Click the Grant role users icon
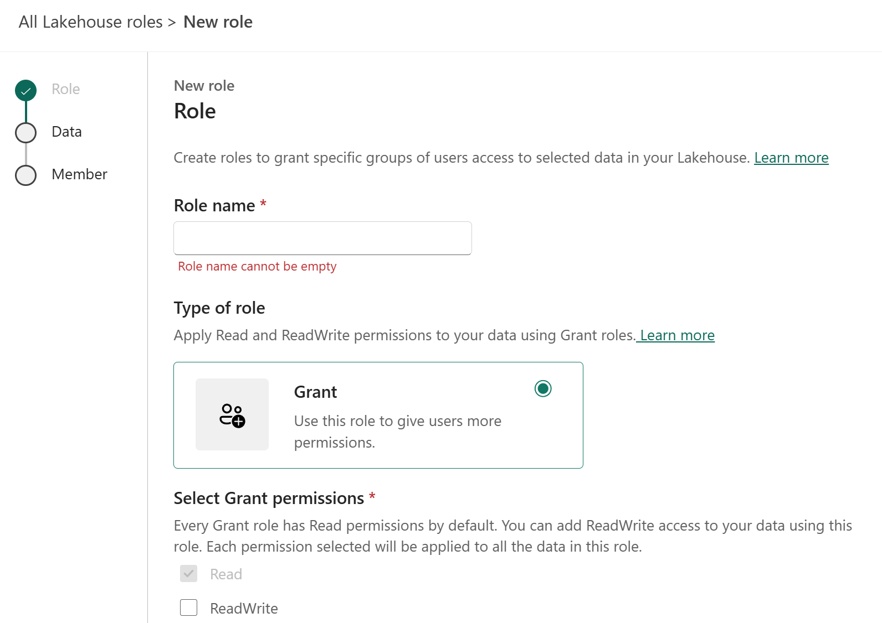This screenshot has width=882, height=623. tap(232, 415)
